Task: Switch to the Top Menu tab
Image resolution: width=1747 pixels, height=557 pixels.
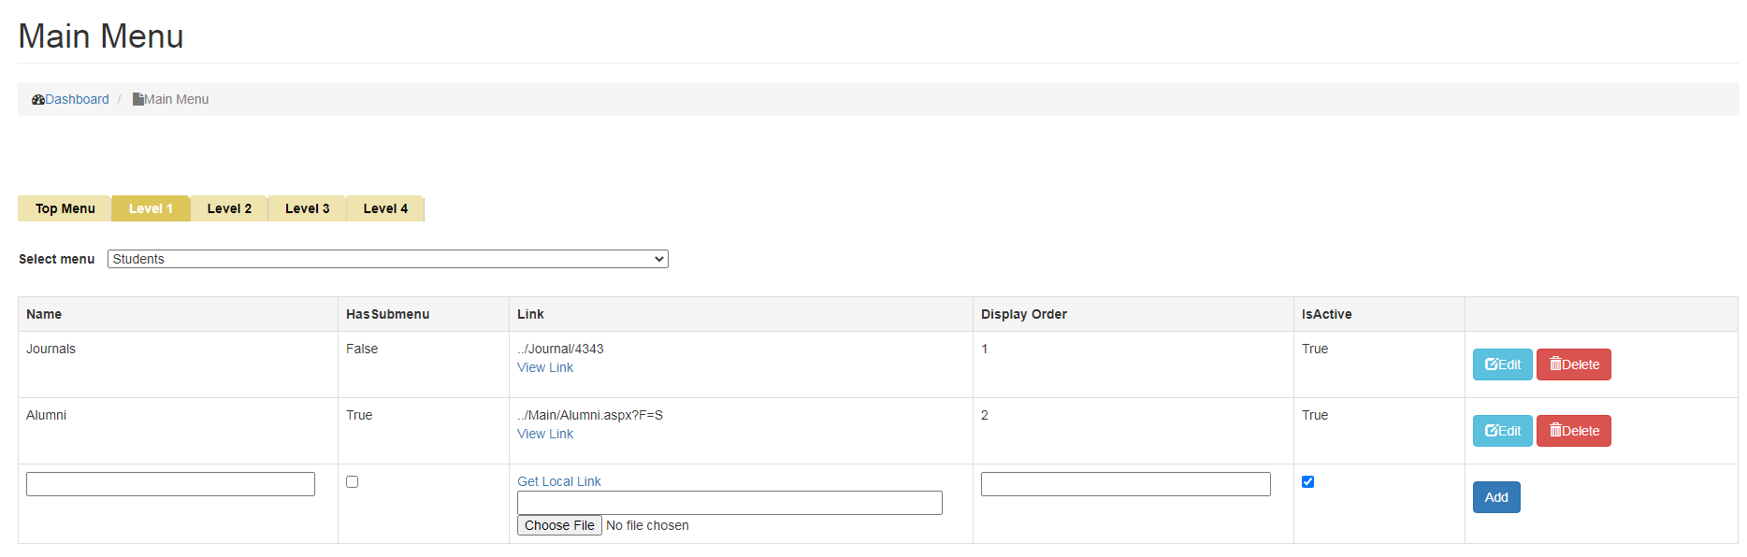Action: [65, 208]
